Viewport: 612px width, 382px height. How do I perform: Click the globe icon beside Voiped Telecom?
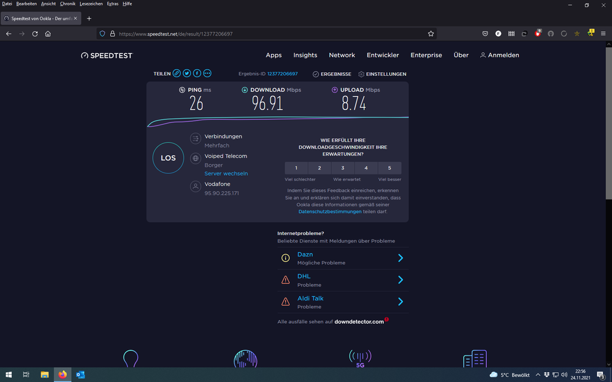[196, 159]
